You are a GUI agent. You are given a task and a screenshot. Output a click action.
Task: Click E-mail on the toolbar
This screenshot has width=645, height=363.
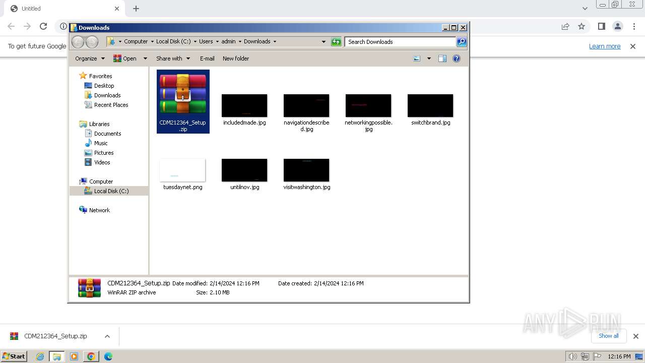coord(207,58)
